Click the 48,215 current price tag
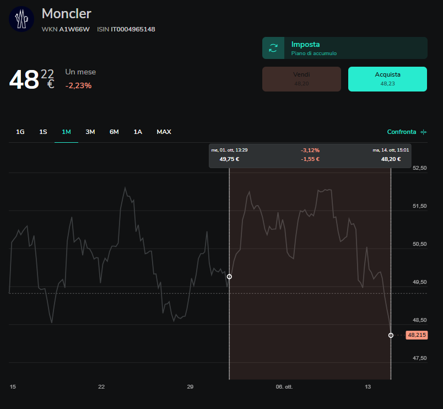 [x=417, y=335]
